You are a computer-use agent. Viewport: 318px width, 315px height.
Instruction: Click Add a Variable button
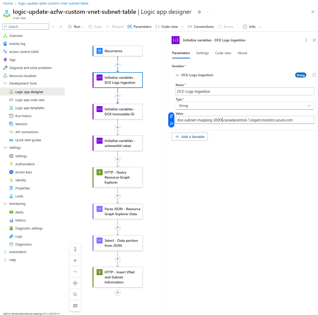[x=190, y=137]
